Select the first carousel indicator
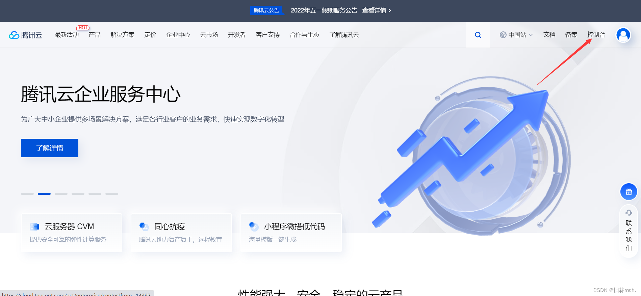The width and height of the screenshot is (641, 296). 27,194
